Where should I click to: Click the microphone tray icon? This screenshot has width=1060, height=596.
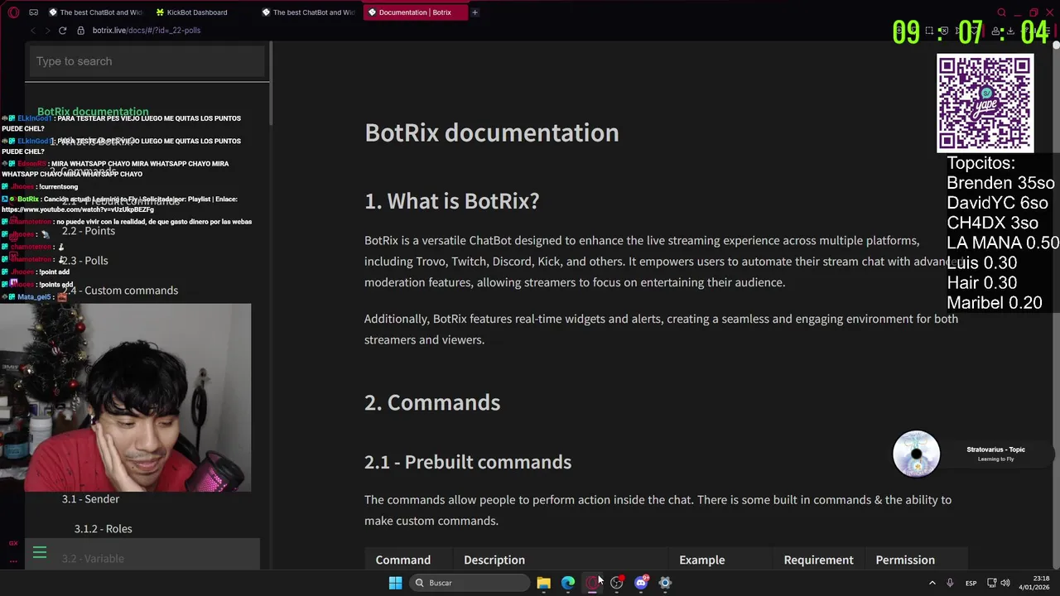pos(950,583)
